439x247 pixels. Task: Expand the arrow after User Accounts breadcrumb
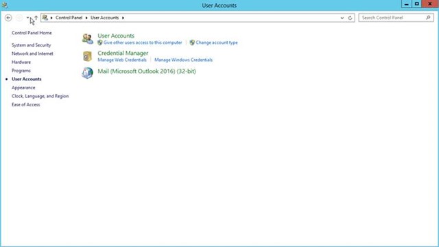click(123, 18)
